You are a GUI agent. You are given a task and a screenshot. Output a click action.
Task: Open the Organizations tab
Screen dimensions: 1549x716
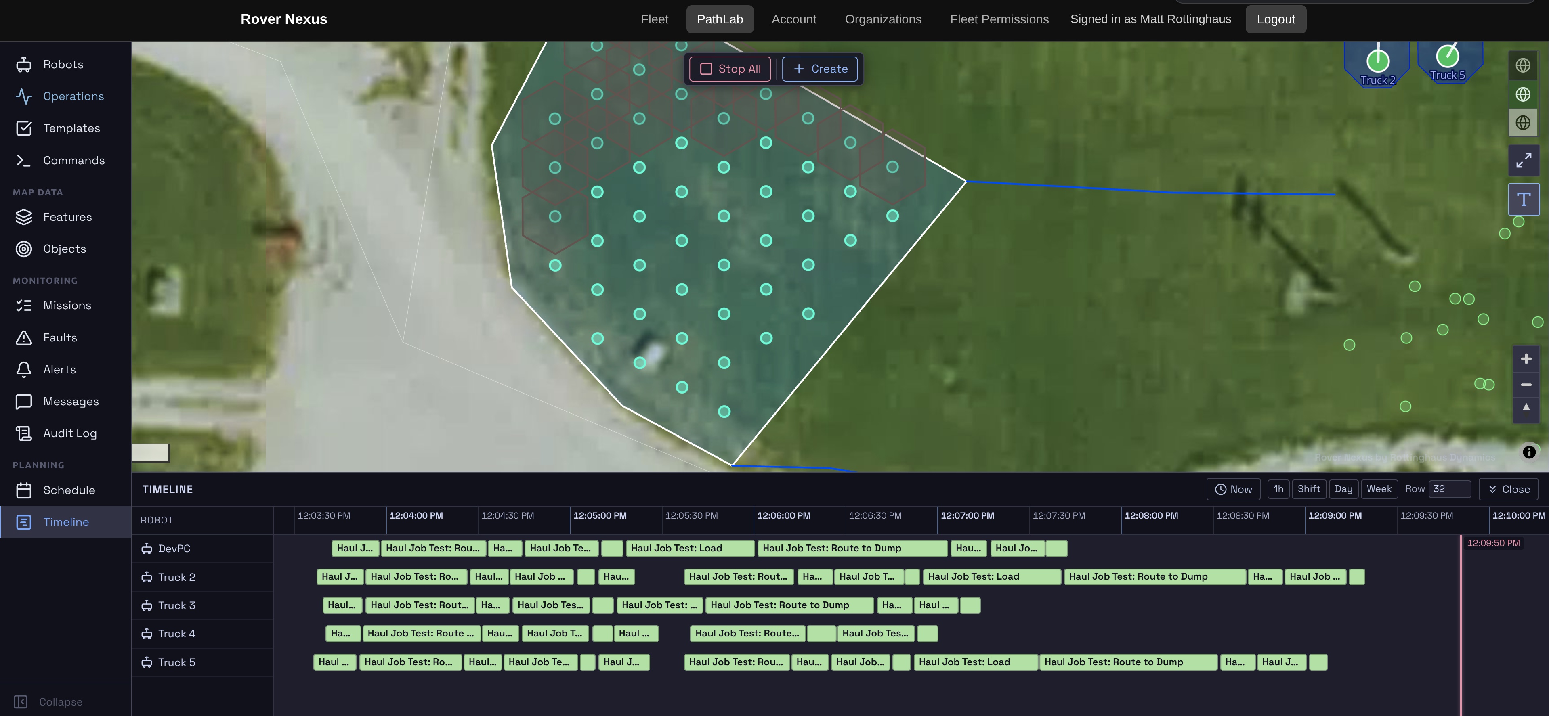[x=883, y=19]
